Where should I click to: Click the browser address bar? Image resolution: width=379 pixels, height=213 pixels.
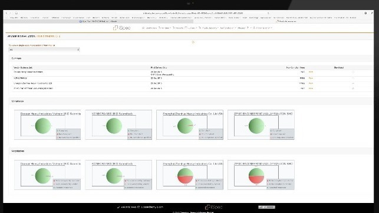point(193,13)
